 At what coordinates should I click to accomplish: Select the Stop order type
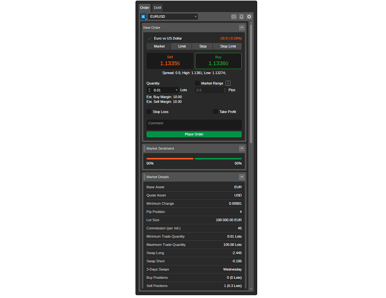203,46
